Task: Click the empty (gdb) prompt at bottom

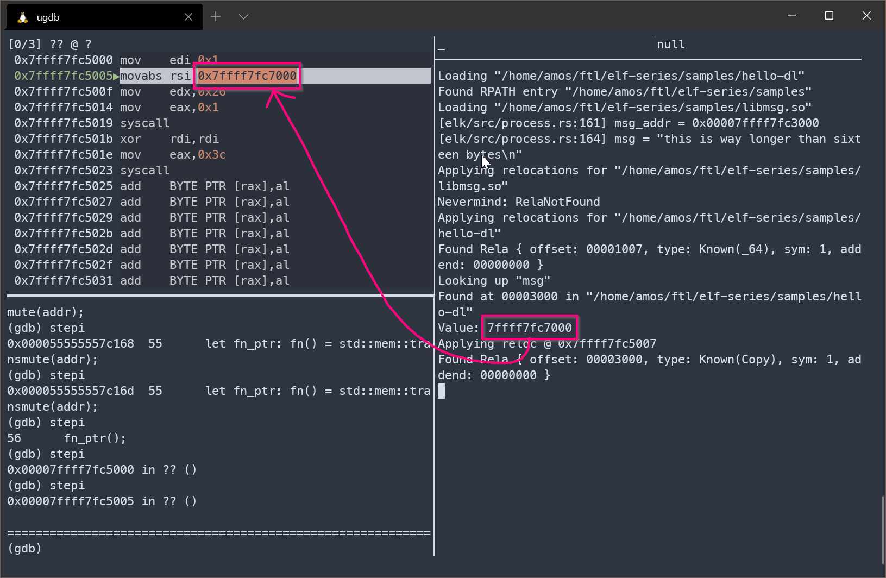Action: coord(24,548)
